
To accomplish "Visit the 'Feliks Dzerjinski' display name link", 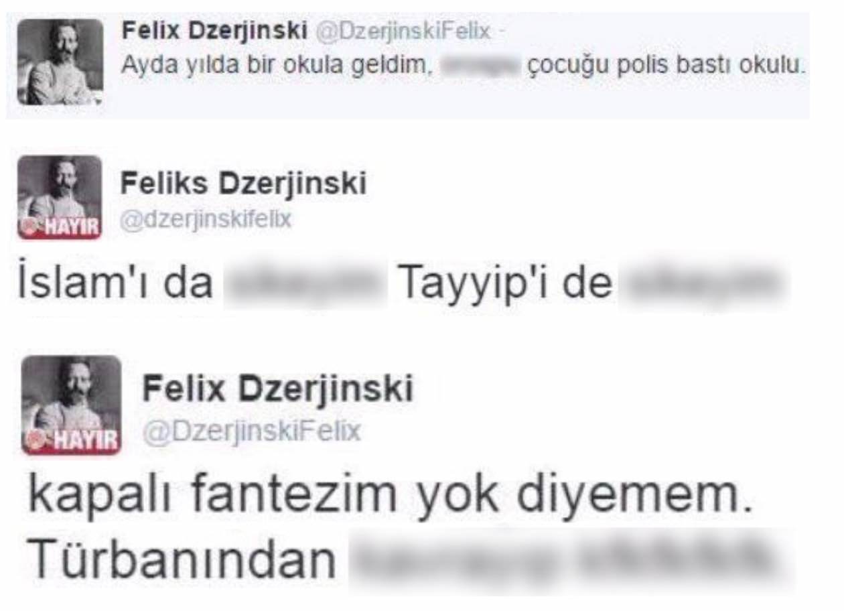I will point(243,184).
